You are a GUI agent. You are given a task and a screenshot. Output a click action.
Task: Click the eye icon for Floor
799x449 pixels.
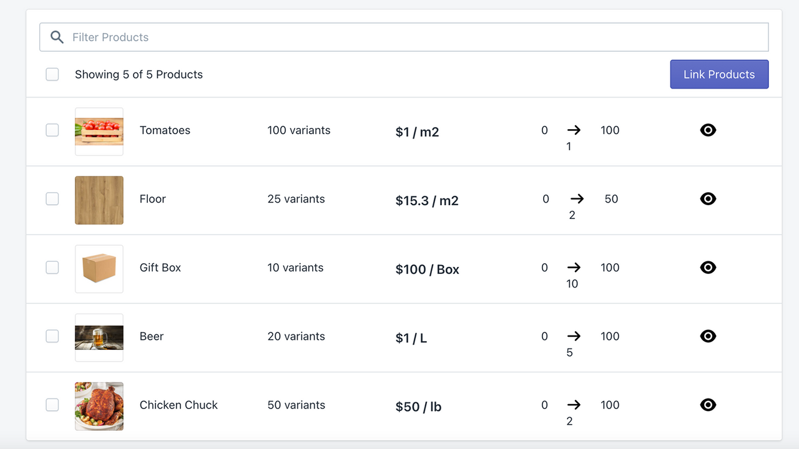click(x=708, y=199)
